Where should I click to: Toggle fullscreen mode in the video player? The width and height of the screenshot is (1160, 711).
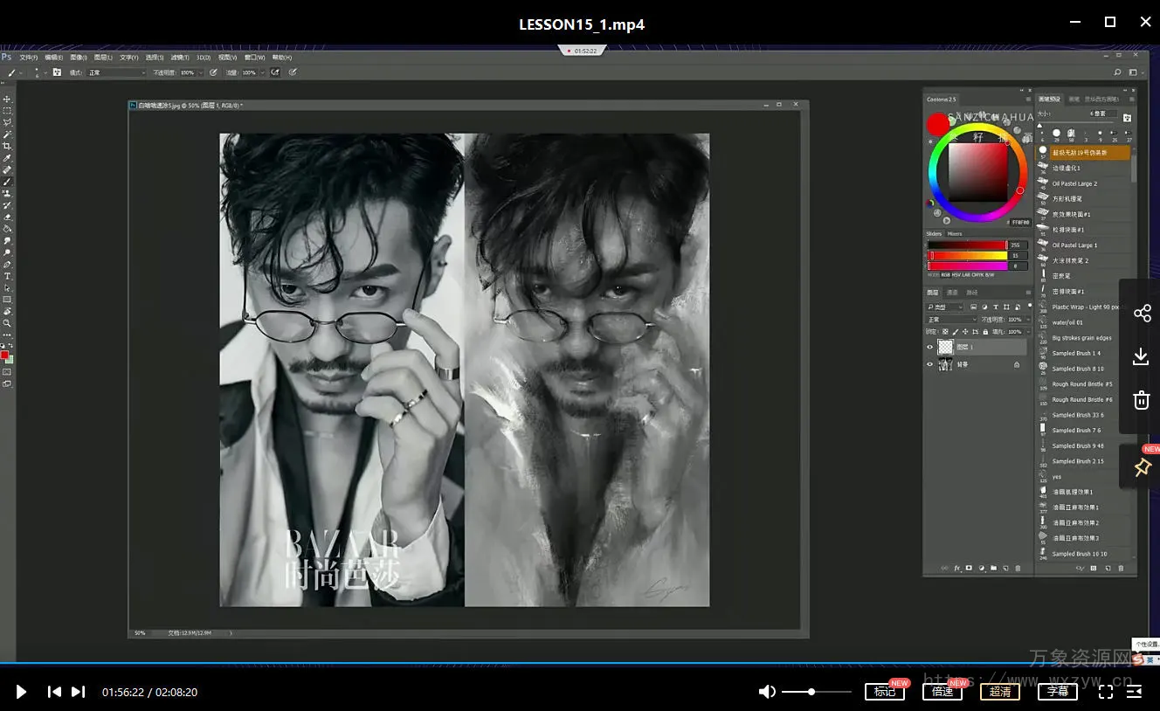1105,692
